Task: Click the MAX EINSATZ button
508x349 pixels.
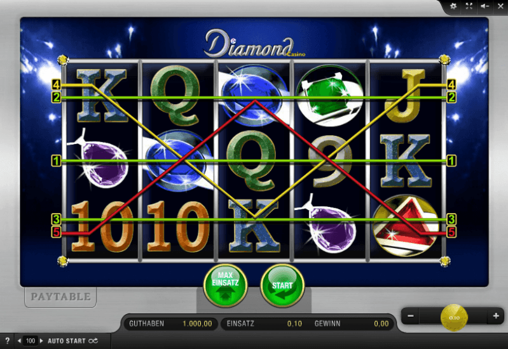Action: click(x=225, y=286)
